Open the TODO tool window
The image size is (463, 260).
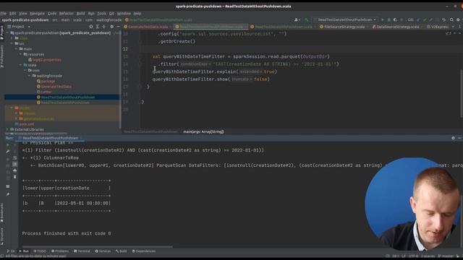point(40,251)
